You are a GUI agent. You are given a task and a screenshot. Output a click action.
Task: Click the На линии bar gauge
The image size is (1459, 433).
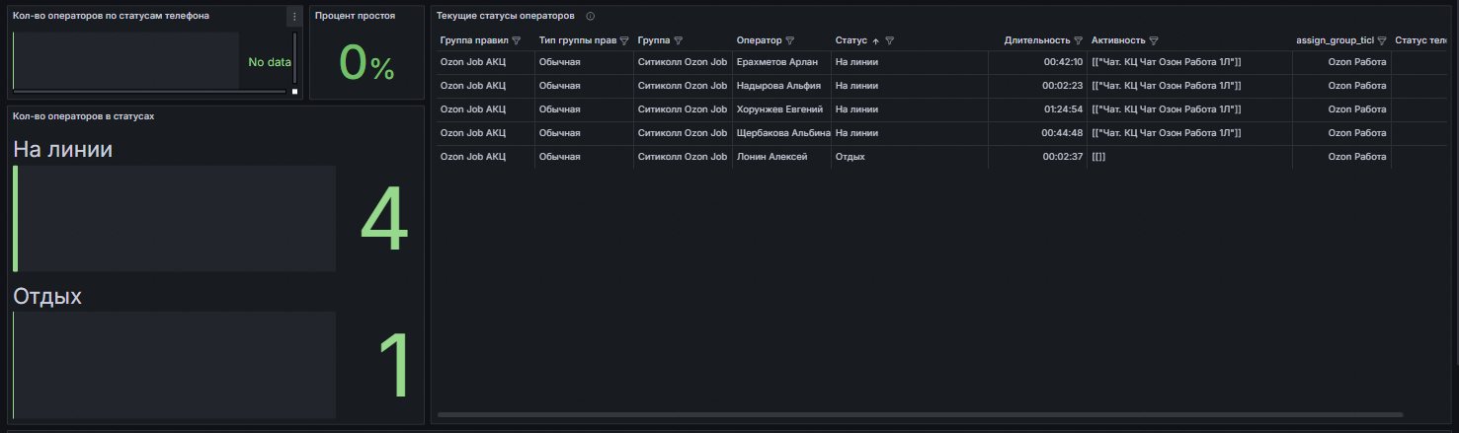pyautogui.click(x=174, y=219)
